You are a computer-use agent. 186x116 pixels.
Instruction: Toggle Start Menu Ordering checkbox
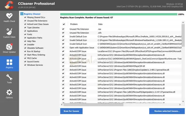click(x=25, y=55)
